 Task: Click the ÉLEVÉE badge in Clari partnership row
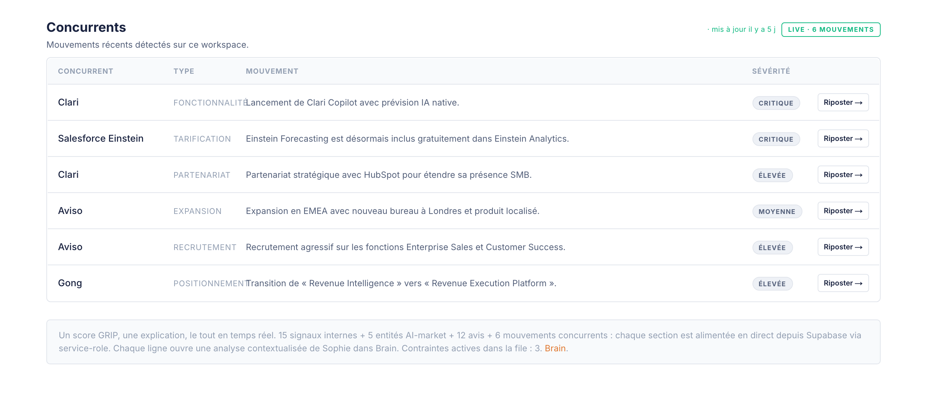pyautogui.click(x=772, y=175)
